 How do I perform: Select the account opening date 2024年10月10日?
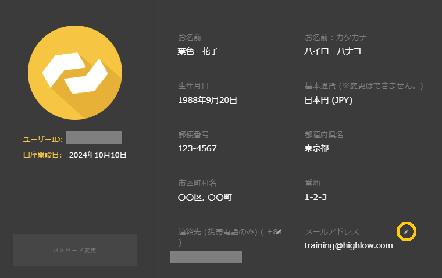[x=98, y=155]
